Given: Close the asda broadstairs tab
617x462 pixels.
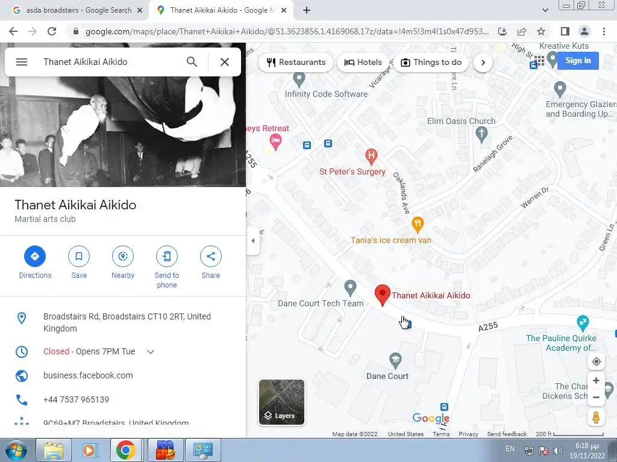Looking at the screenshot, I should point(140,11).
